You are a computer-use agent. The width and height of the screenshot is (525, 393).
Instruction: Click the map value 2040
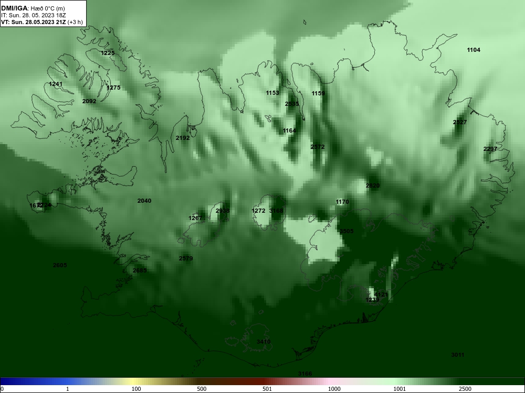(144, 201)
